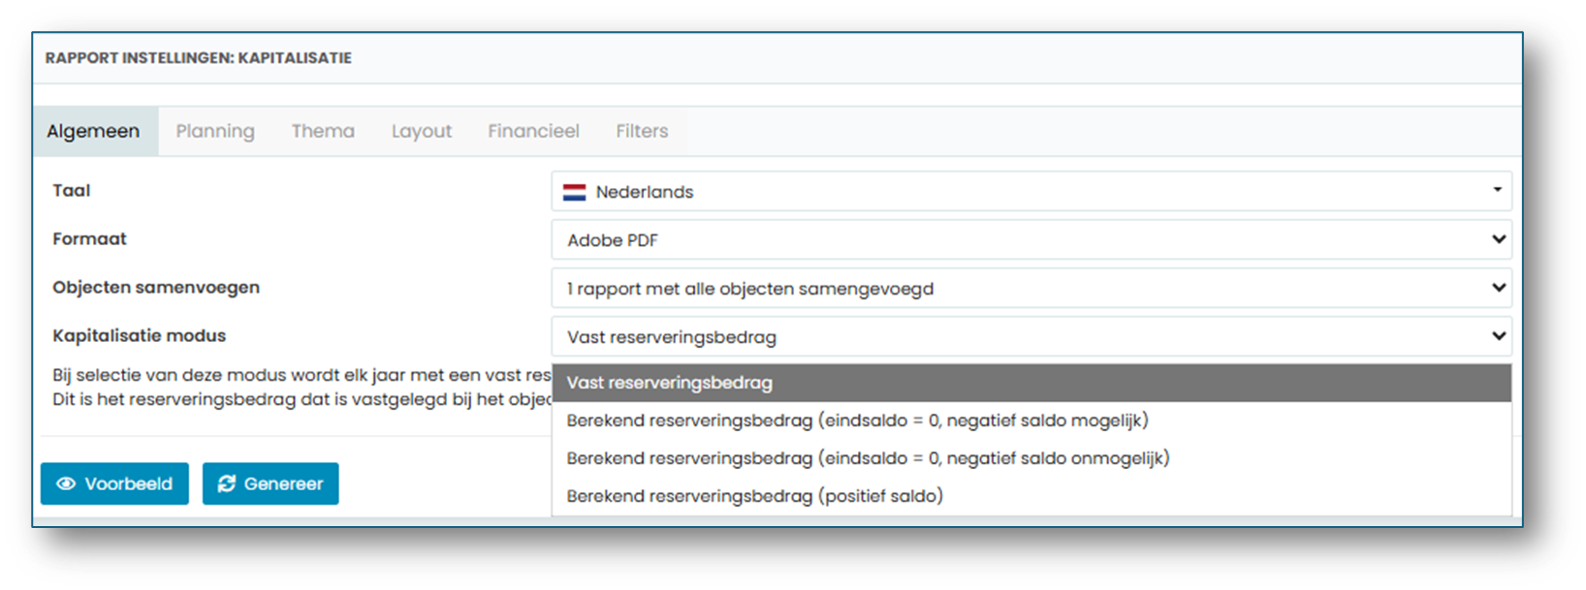Choose the negatief saldo onmogelijk option

(x=1031, y=458)
